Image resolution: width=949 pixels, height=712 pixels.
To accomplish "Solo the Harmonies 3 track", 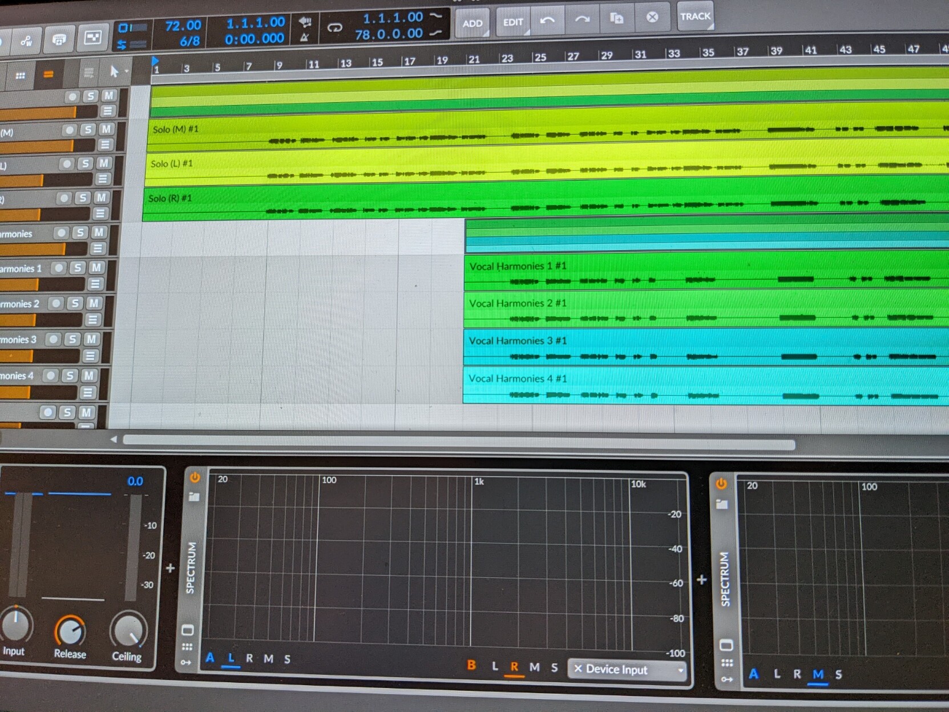I will [x=72, y=340].
